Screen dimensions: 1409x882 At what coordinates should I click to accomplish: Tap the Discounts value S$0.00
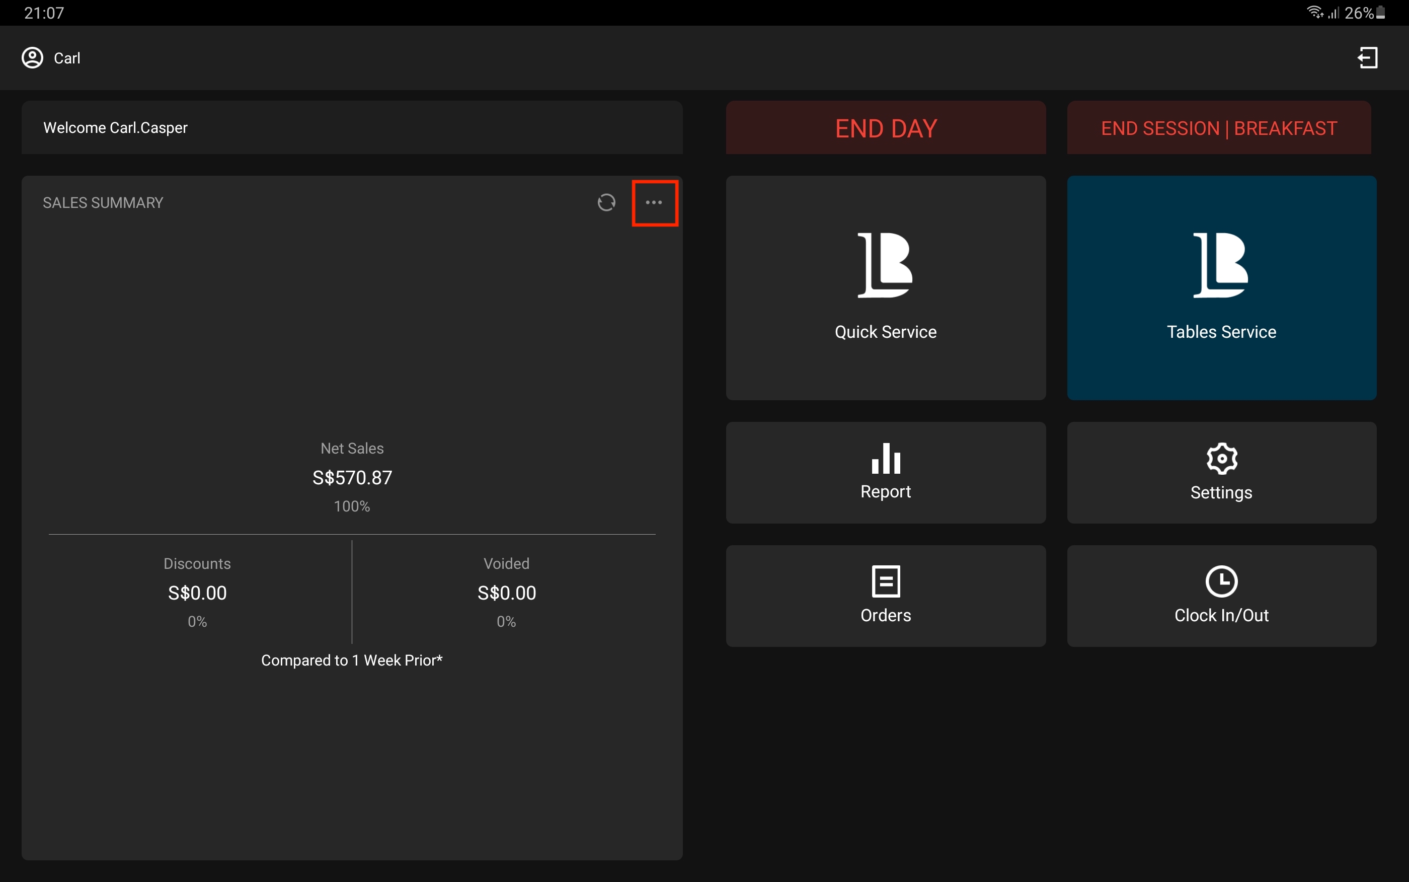click(x=197, y=593)
